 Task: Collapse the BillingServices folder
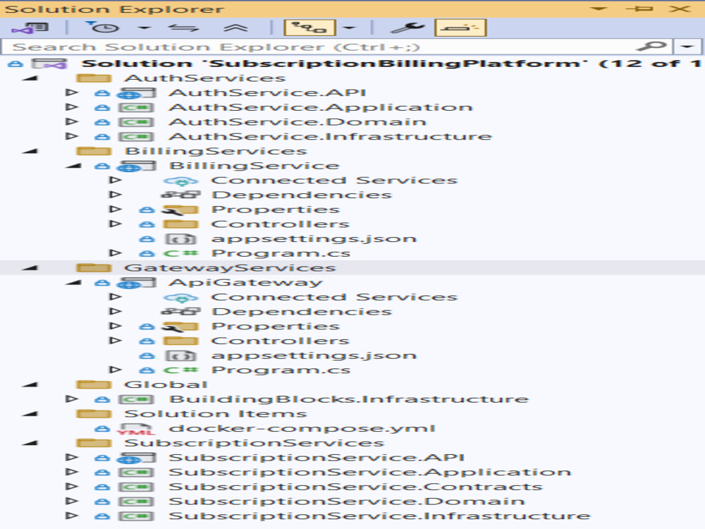pyautogui.click(x=30, y=151)
